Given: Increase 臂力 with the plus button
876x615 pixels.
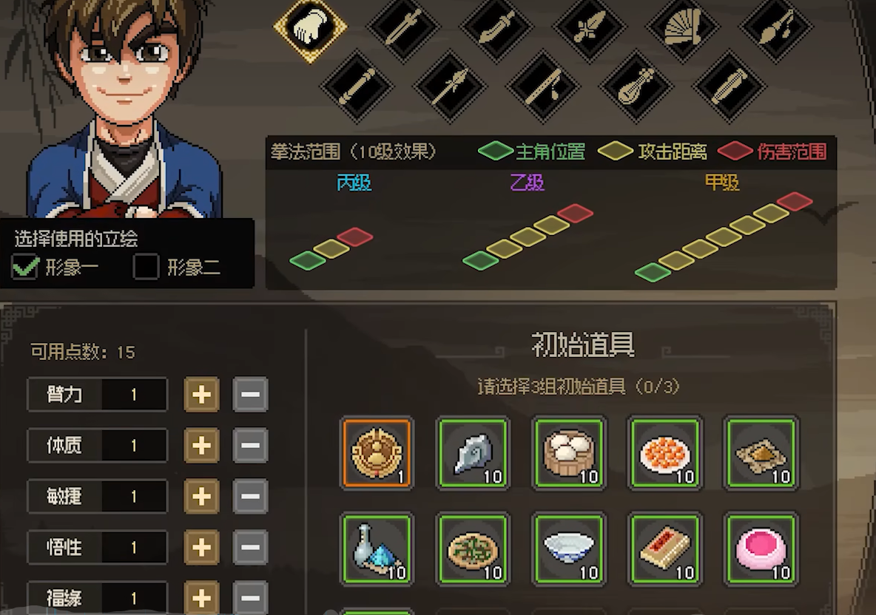Looking at the screenshot, I should 202,395.
